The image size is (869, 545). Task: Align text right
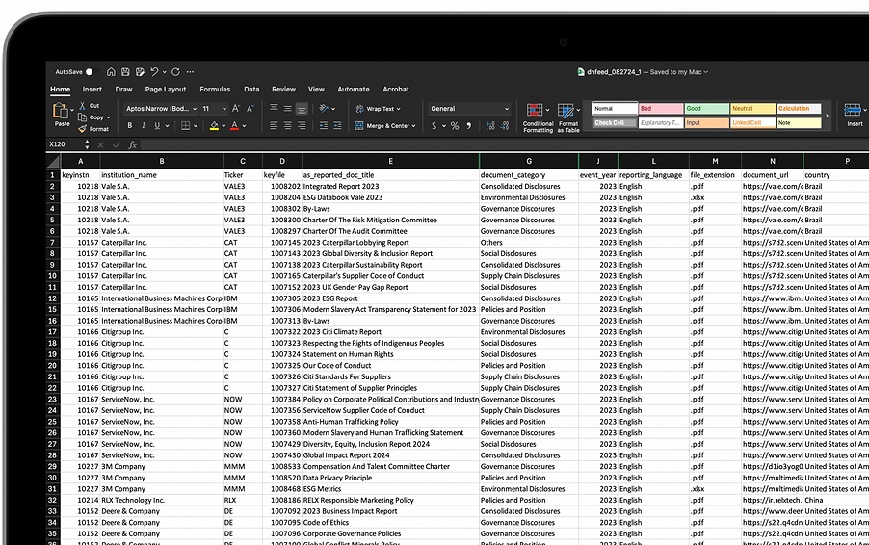pos(302,126)
